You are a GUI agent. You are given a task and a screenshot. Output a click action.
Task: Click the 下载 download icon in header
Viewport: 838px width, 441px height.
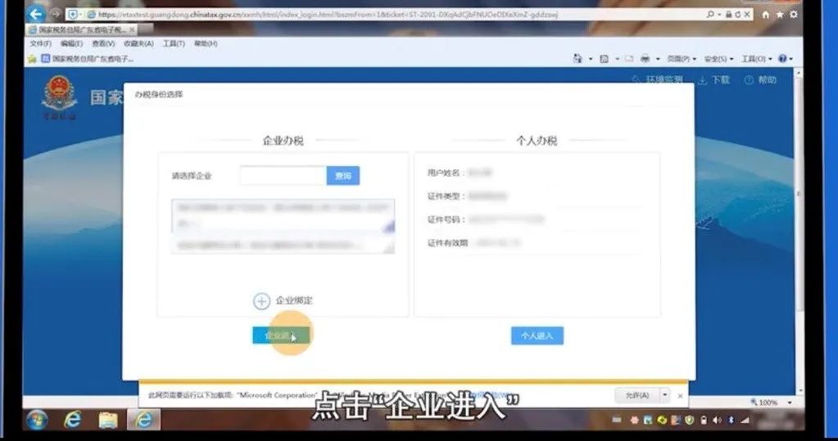[x=703, y=80]
